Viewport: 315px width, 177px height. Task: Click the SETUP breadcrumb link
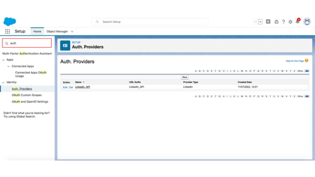coord(76,42)
